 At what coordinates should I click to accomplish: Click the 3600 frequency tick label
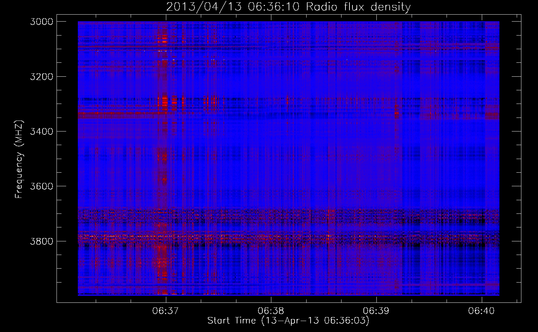click(42, 186)
